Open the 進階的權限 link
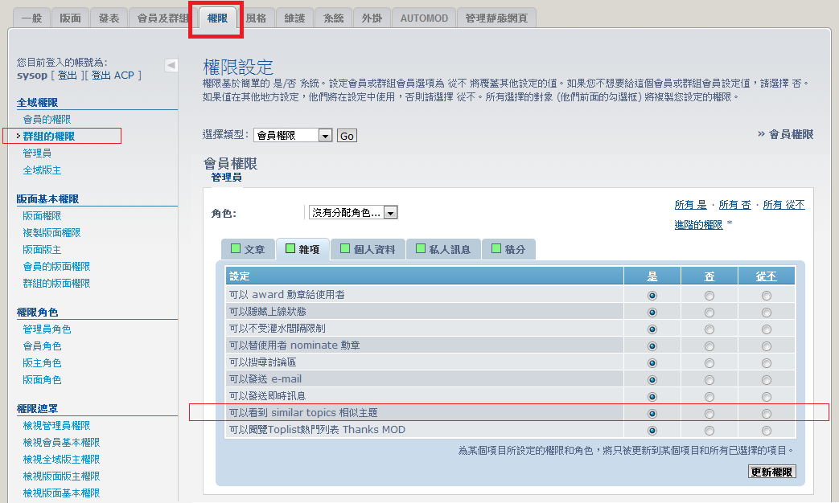This screenshot has width=839, height=503. [698, 225]
